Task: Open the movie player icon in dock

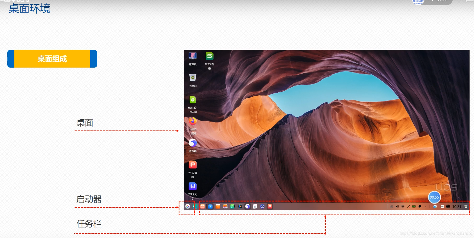Action: tap(240, 206)
